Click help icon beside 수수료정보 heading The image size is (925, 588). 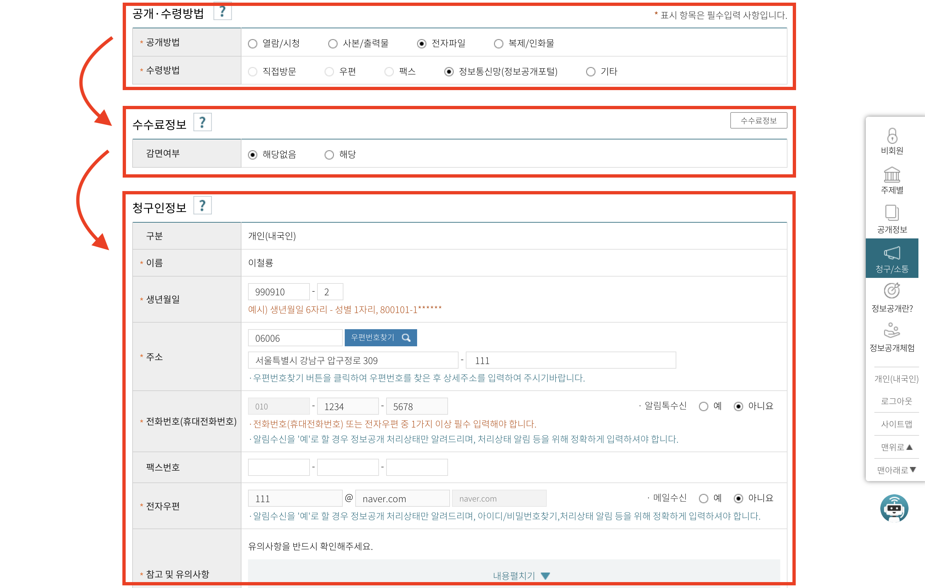tap(202, 123)
